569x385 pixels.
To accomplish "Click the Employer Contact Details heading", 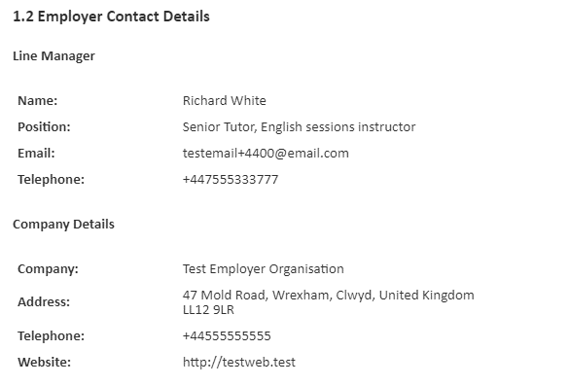I will click(111, 17).
